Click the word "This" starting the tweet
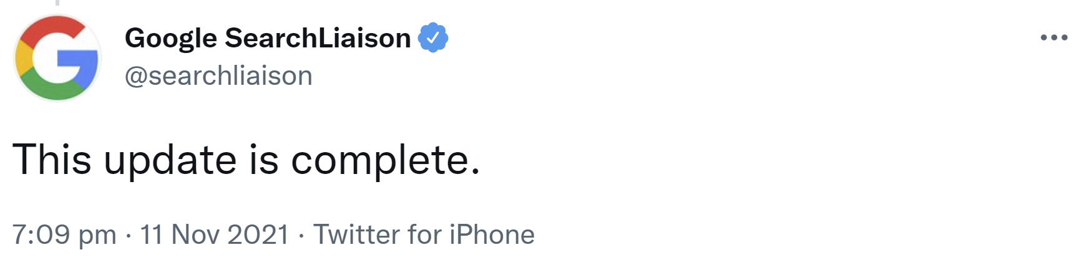 pos(52,160)
